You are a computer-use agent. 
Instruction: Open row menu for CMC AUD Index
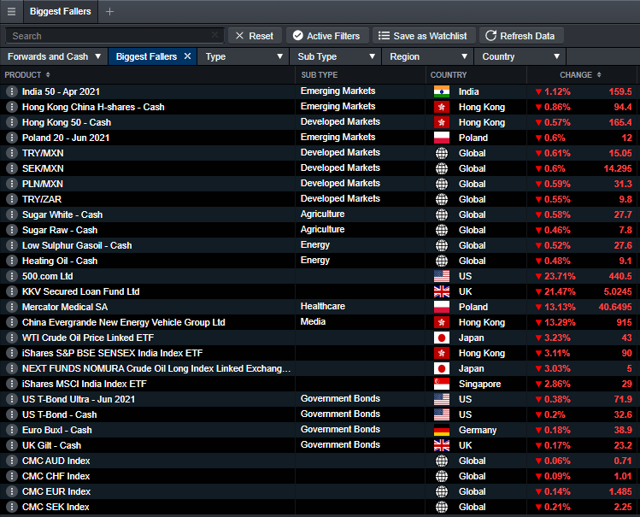(12, 461)
